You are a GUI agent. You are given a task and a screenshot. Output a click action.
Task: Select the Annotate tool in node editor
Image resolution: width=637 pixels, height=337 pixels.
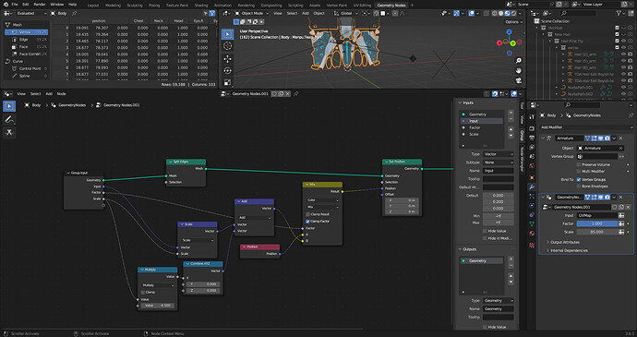[9, 119]
